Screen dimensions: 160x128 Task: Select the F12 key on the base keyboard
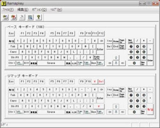pyautogui.click(x=101, y=33)
